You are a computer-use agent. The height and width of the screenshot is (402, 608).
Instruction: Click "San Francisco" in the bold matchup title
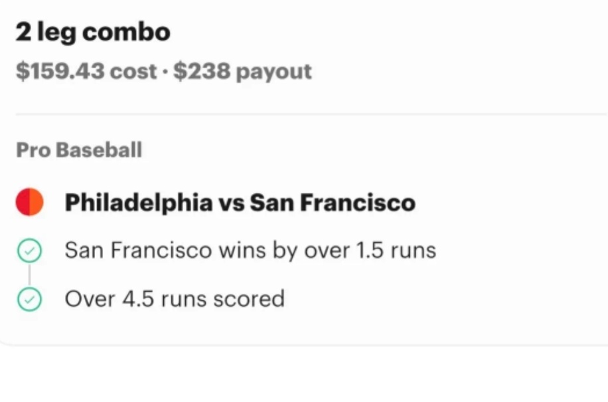[x=332, y=203]
